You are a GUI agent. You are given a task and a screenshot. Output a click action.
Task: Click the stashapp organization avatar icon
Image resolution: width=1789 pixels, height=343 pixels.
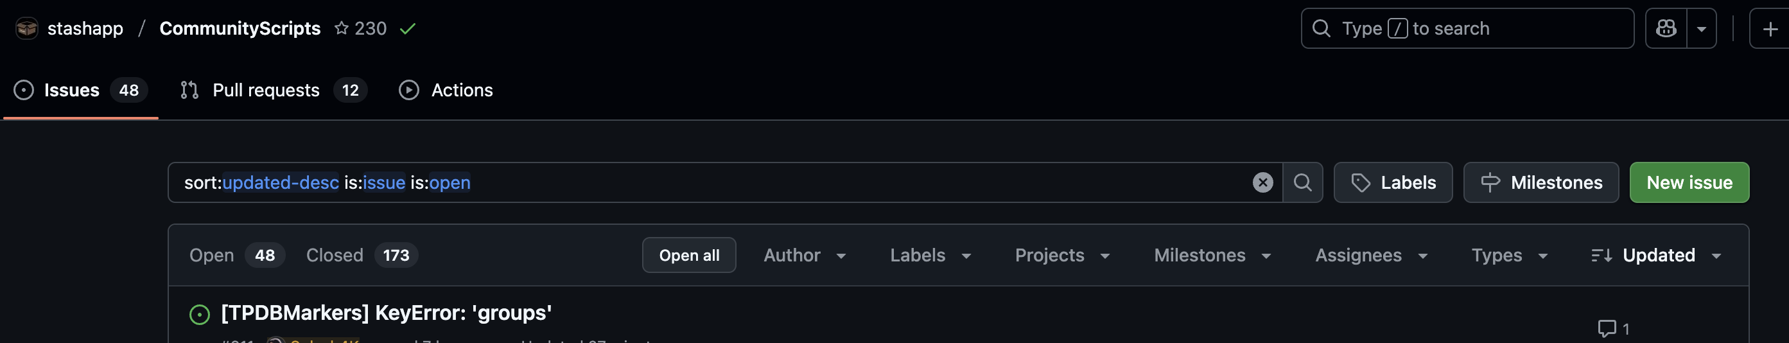point(27,28)
